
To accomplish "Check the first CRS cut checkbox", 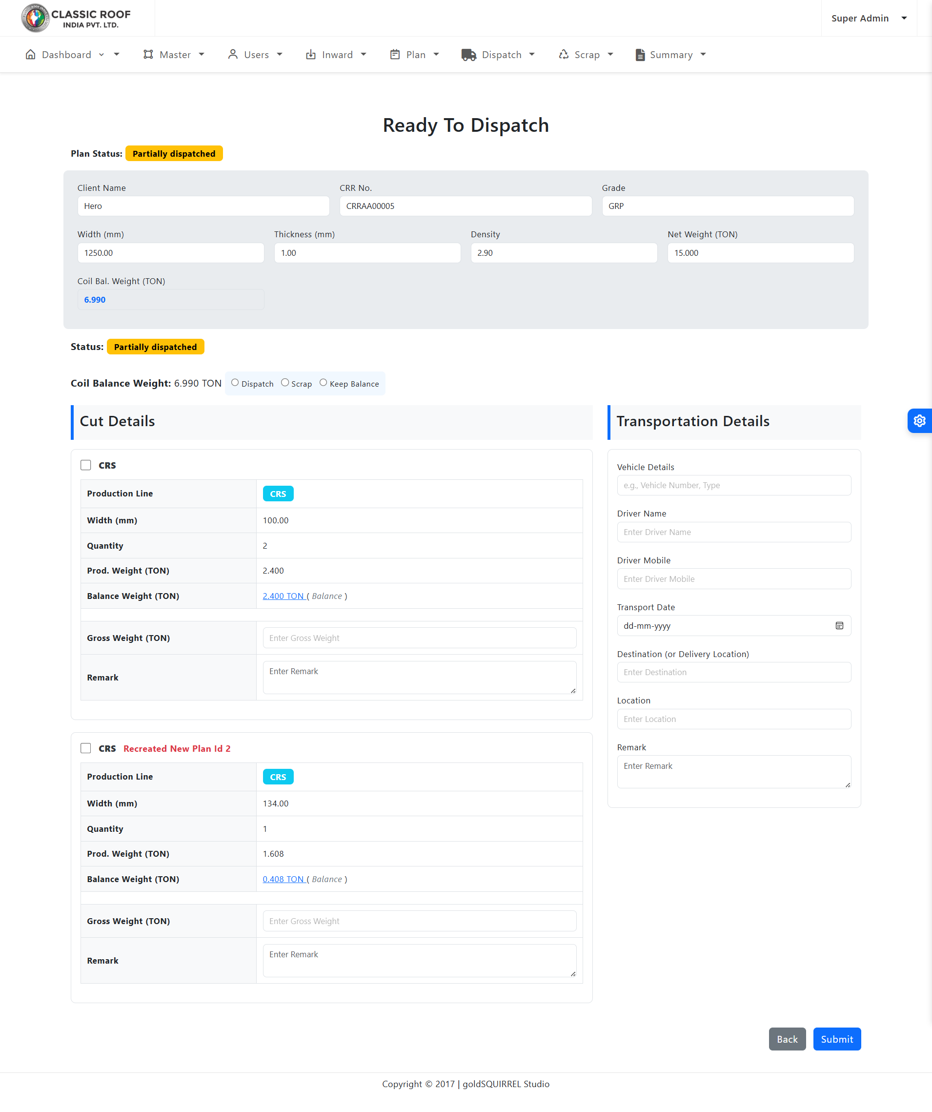I will [x=86, y=465].
